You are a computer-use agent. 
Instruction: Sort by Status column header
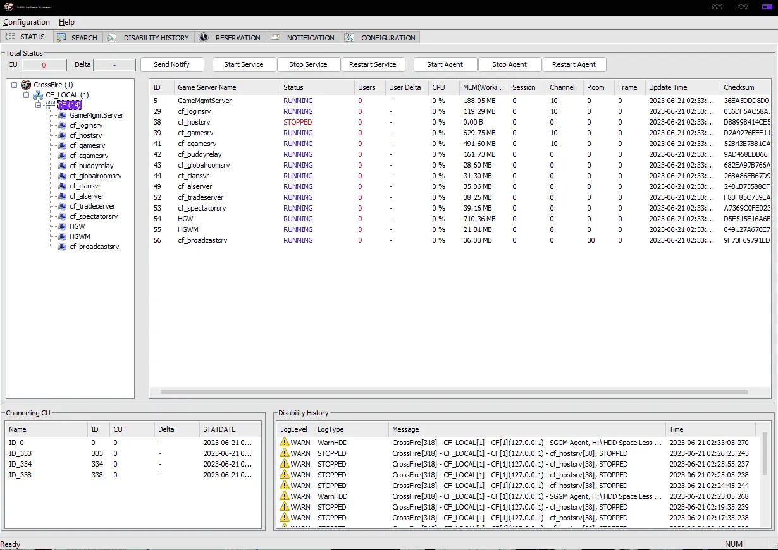(317, 87)
